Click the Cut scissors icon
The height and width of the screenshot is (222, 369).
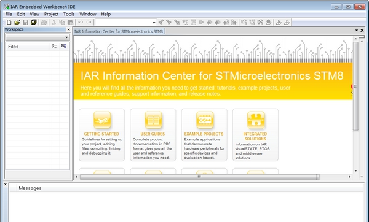pyautogui.click(x=54, y=22)
